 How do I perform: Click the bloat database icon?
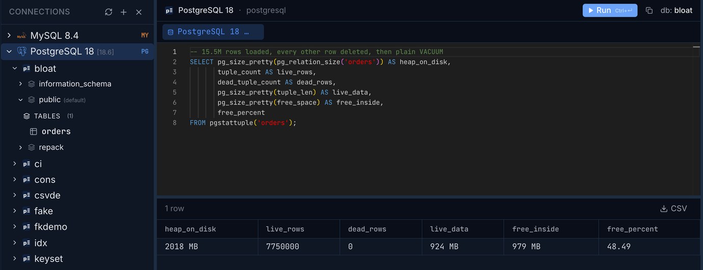pyautogui.click(x=26, y=69)
